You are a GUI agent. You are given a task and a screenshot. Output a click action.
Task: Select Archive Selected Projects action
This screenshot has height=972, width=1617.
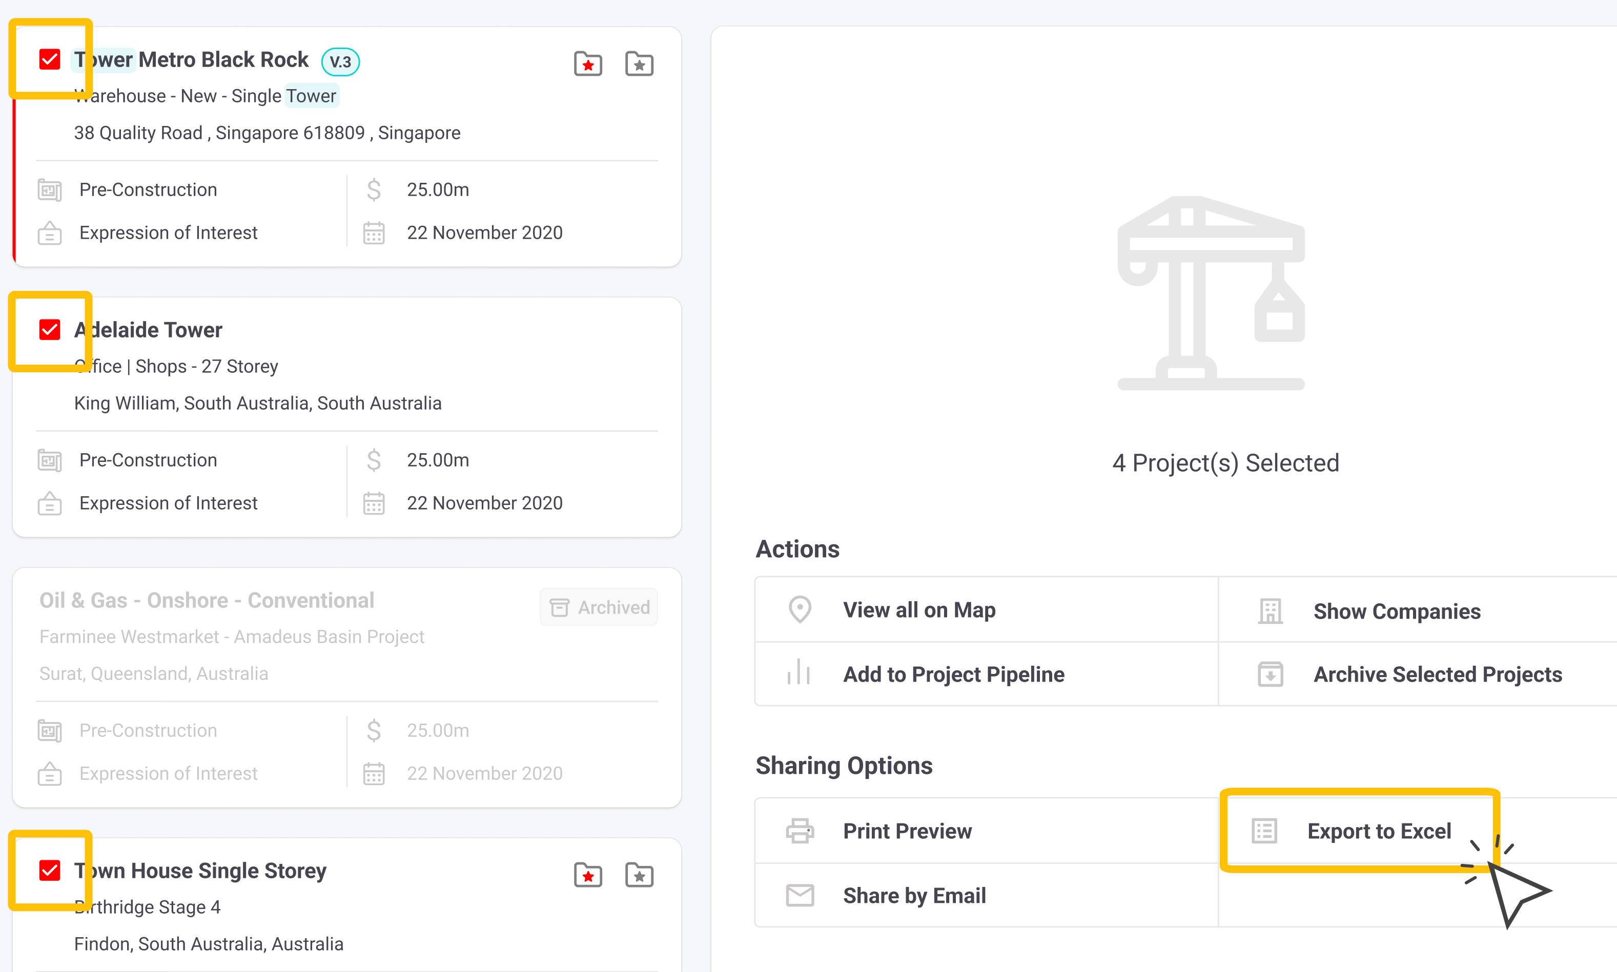pyautogui.click(x=1438, y=674)
